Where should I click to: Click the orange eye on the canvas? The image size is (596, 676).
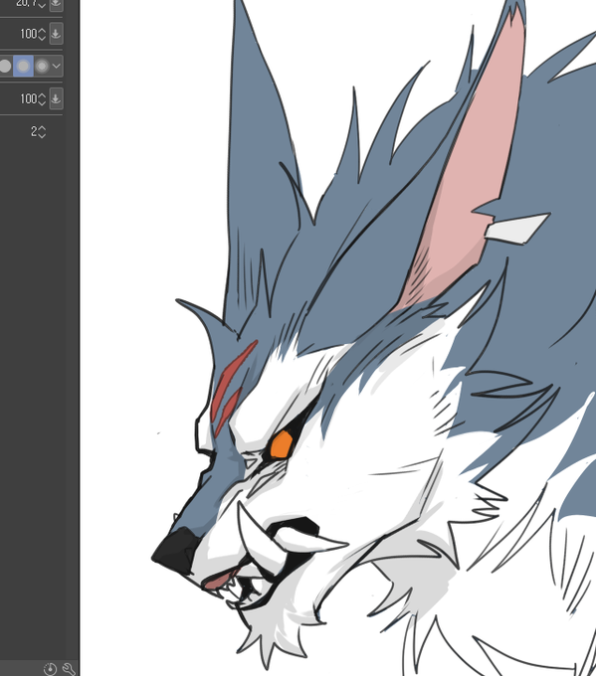point(282,444)
